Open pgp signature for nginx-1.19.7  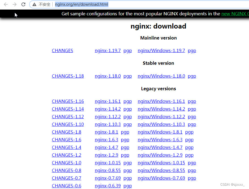(128, 51)
